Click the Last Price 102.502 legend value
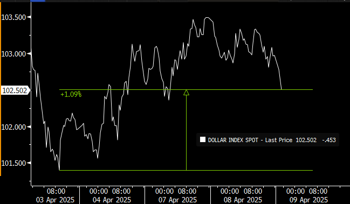The image size is (350, 204). [291, 140]
